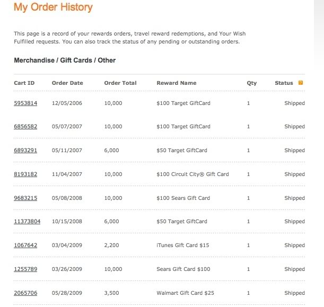324x307 pixels.
Task: Click the Status column header
Action: coord(284,83)
